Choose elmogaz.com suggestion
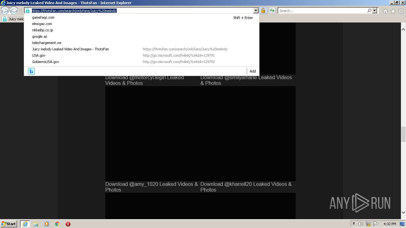This screenshot has height=228, width=406. click(141, 24)
